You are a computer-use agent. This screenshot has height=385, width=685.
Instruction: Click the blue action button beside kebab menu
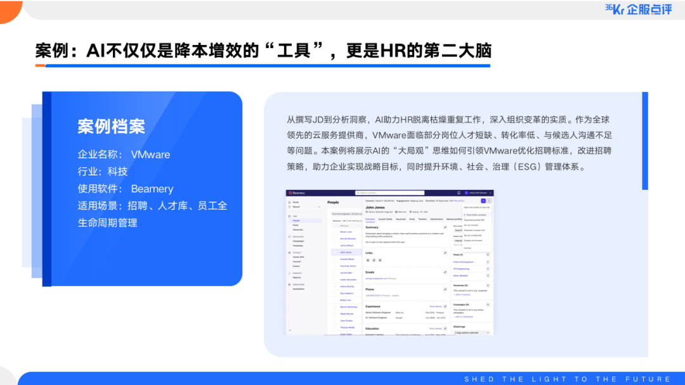pyautogui.click(x=483, y=201)
